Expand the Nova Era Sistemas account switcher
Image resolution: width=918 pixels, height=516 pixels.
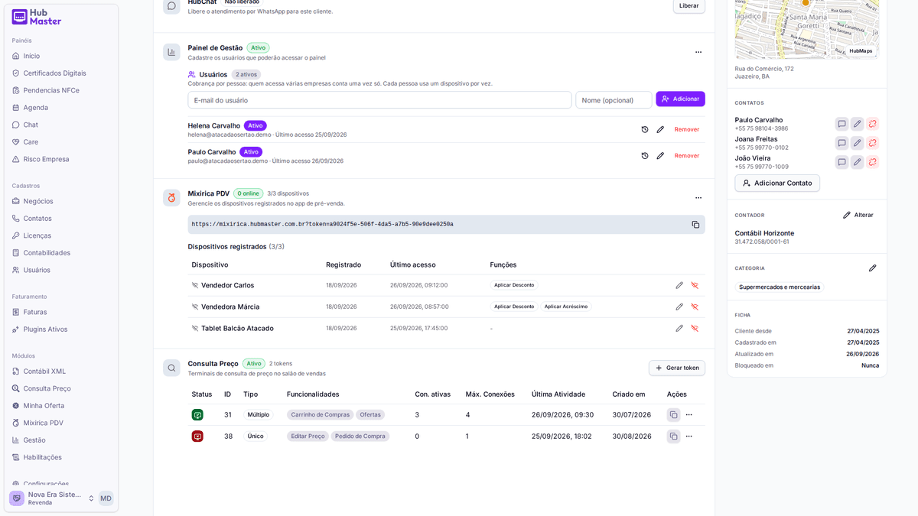pyautogui.click(x=91, y=498)
